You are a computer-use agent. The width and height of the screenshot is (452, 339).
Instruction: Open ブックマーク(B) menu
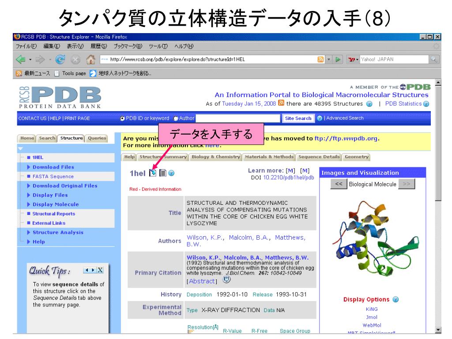(128, 46)
